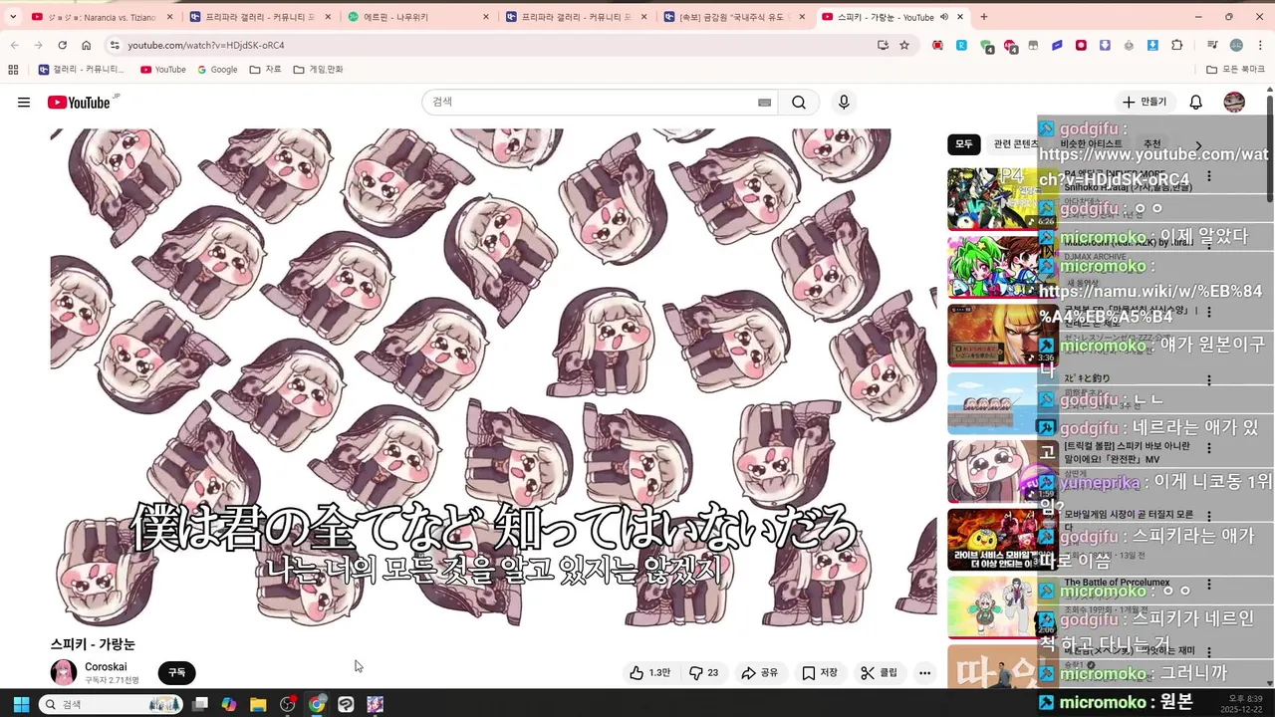This screenshot has height=717, width=1275.
Task: Open Chrome extensions puzzle icon
Action: point(1176,45)
